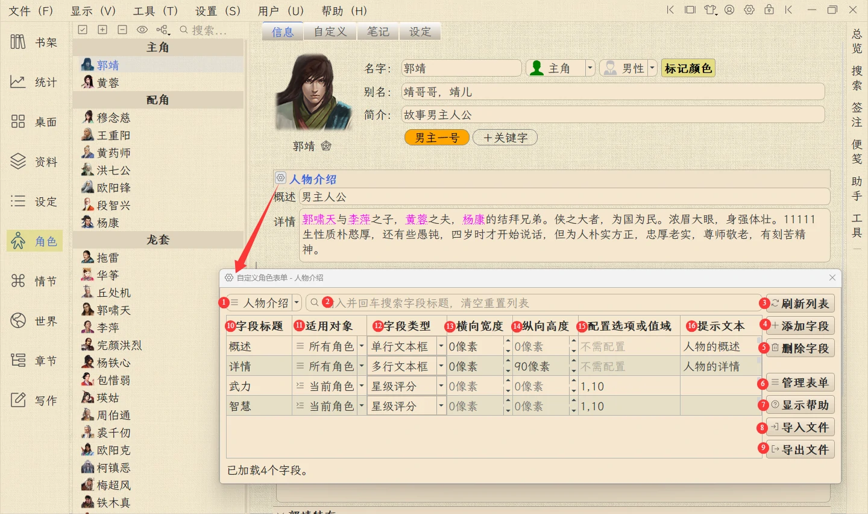Open the 统计 statistics panel
868x514 pixels.
pos(34,82)
